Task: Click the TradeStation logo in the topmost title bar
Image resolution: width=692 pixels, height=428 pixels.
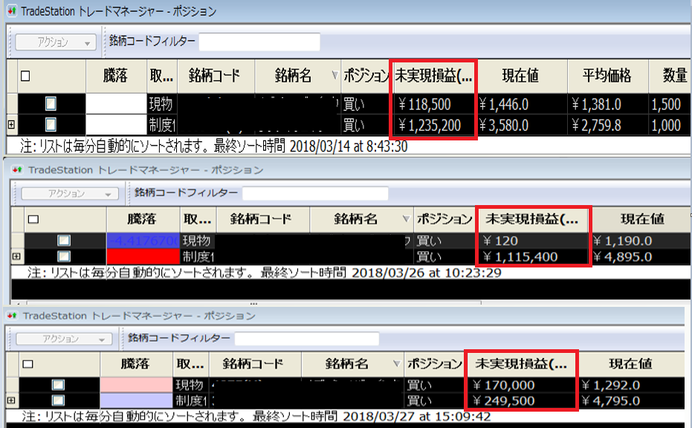Action: tap(11, 11)
